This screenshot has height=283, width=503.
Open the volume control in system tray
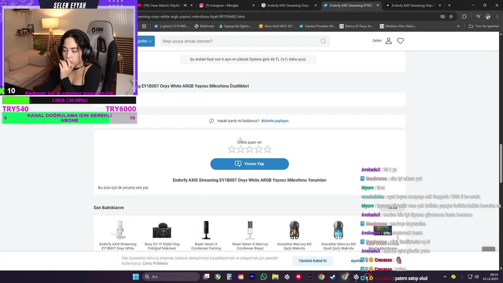click(x=476, y=277)
